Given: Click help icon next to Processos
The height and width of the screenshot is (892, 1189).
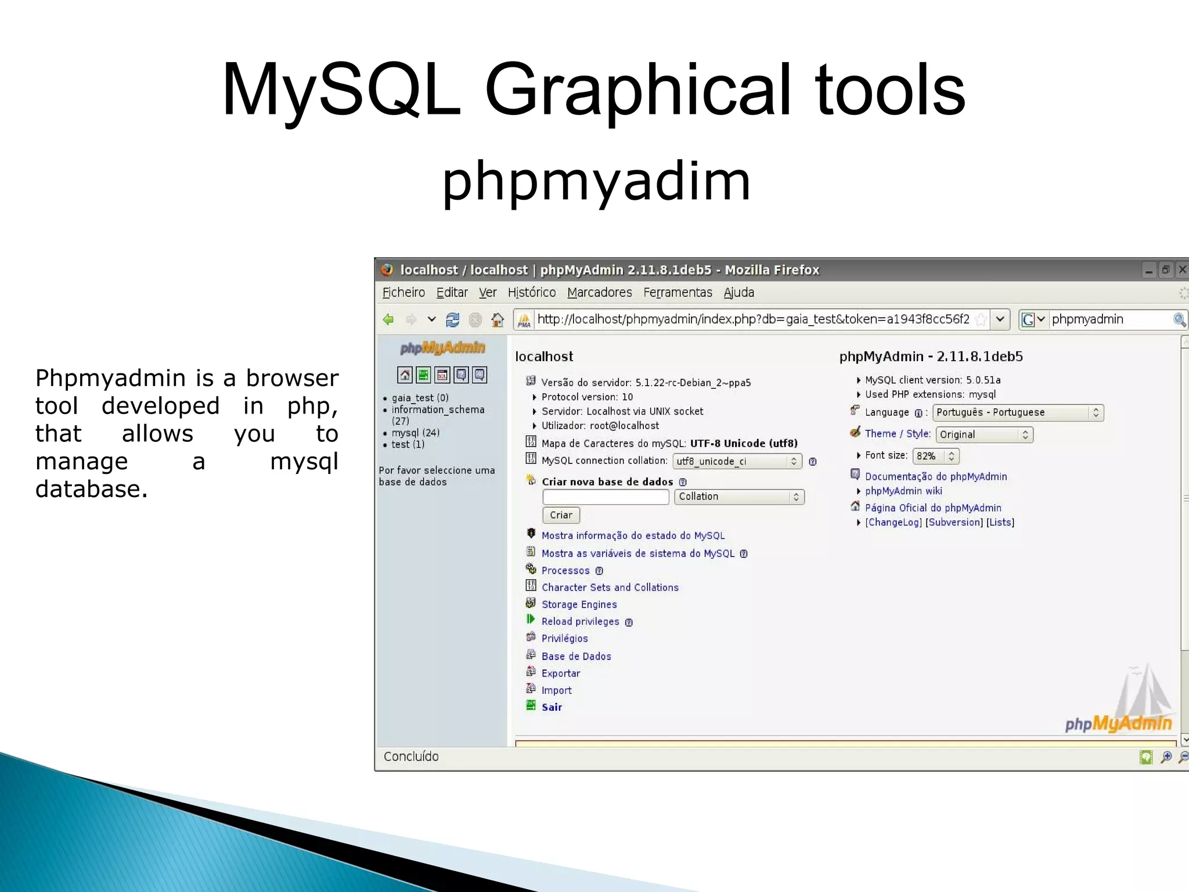Looking at the screenshot, I should (599, 571).
